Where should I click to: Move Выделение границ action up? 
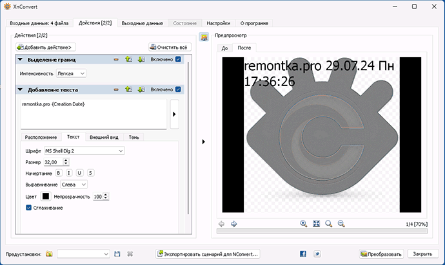tap(129, 59)
